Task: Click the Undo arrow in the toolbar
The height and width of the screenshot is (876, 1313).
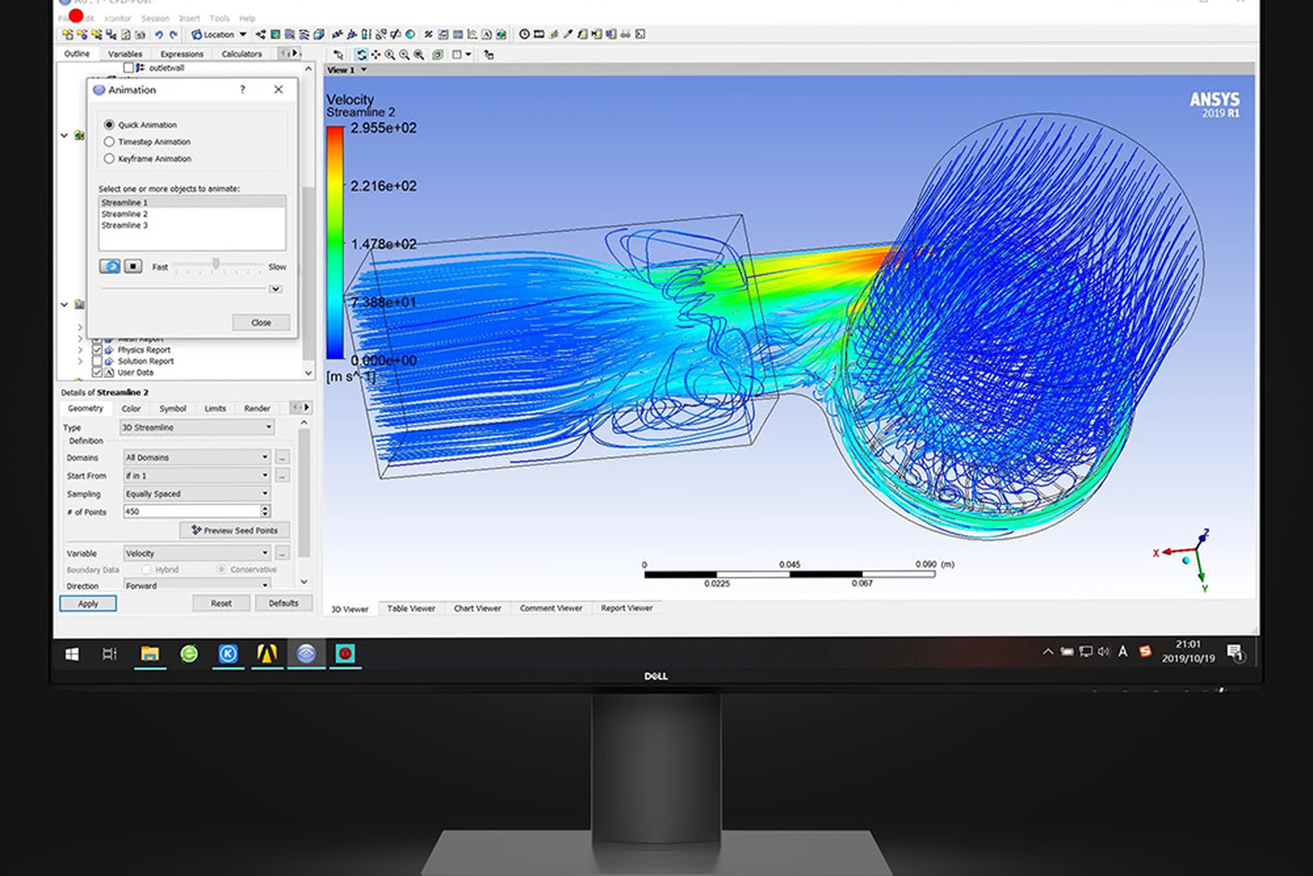Action: [x=159, y=34]
